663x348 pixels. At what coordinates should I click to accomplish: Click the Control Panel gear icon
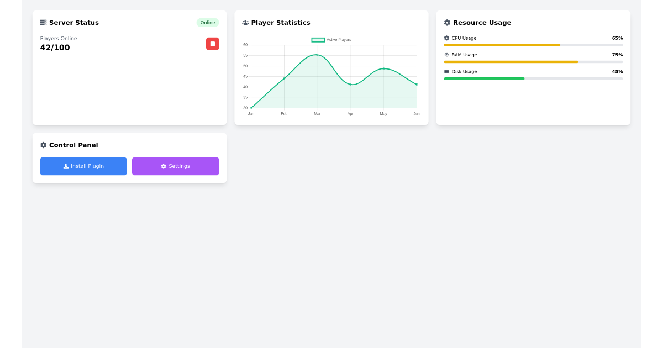coord(43,145)
